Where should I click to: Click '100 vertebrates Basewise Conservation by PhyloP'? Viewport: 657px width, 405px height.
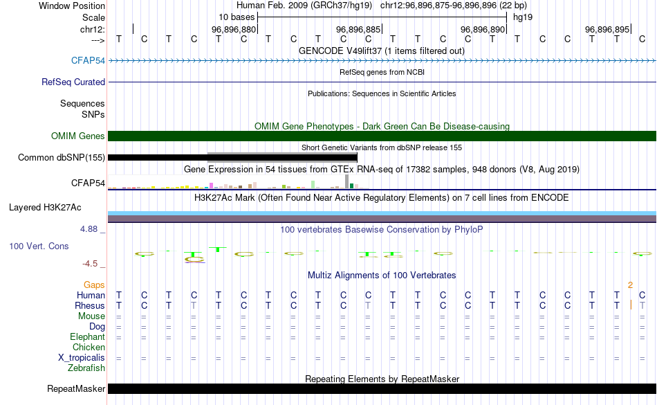pos(382,229)
